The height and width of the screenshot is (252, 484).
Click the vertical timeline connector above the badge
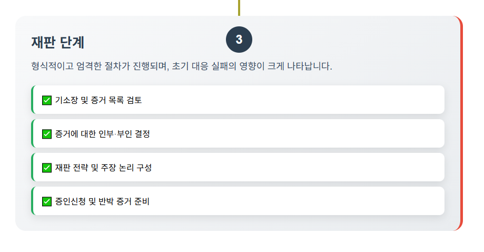[239, 7]
